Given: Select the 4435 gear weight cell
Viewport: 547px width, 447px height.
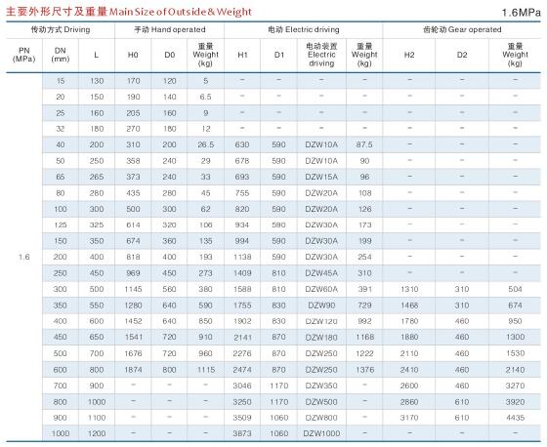Looking at the screenshot, I should pyautogui.click(x=515, y=418).
